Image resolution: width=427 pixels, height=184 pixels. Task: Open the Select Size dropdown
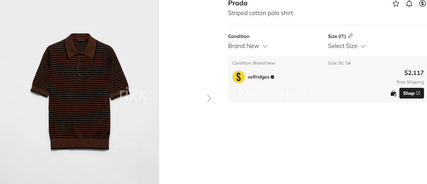click(x=346, y=46)
